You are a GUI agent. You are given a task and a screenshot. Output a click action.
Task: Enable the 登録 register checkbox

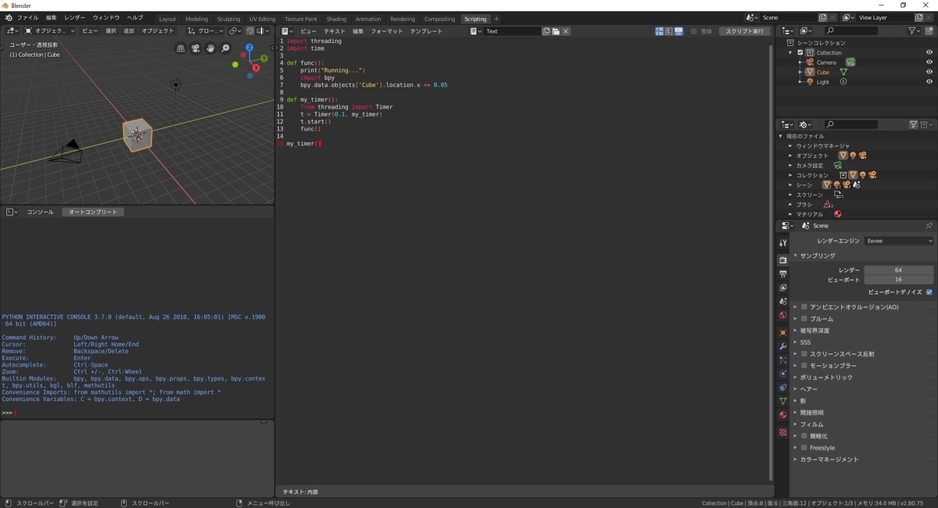coord(694,31)
